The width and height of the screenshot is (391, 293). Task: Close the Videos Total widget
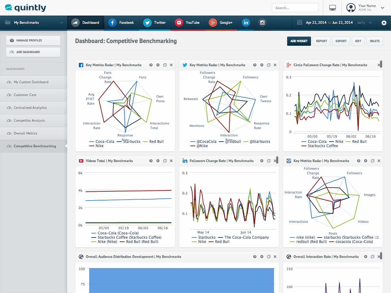tap(171, 161)
